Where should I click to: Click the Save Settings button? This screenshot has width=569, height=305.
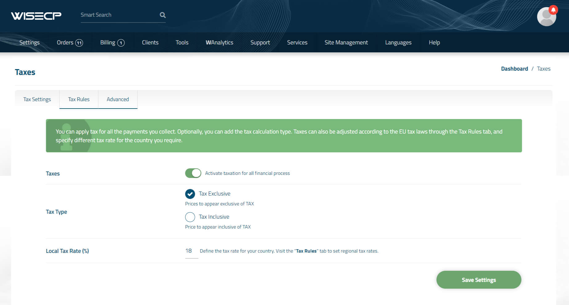click(479, 280)
